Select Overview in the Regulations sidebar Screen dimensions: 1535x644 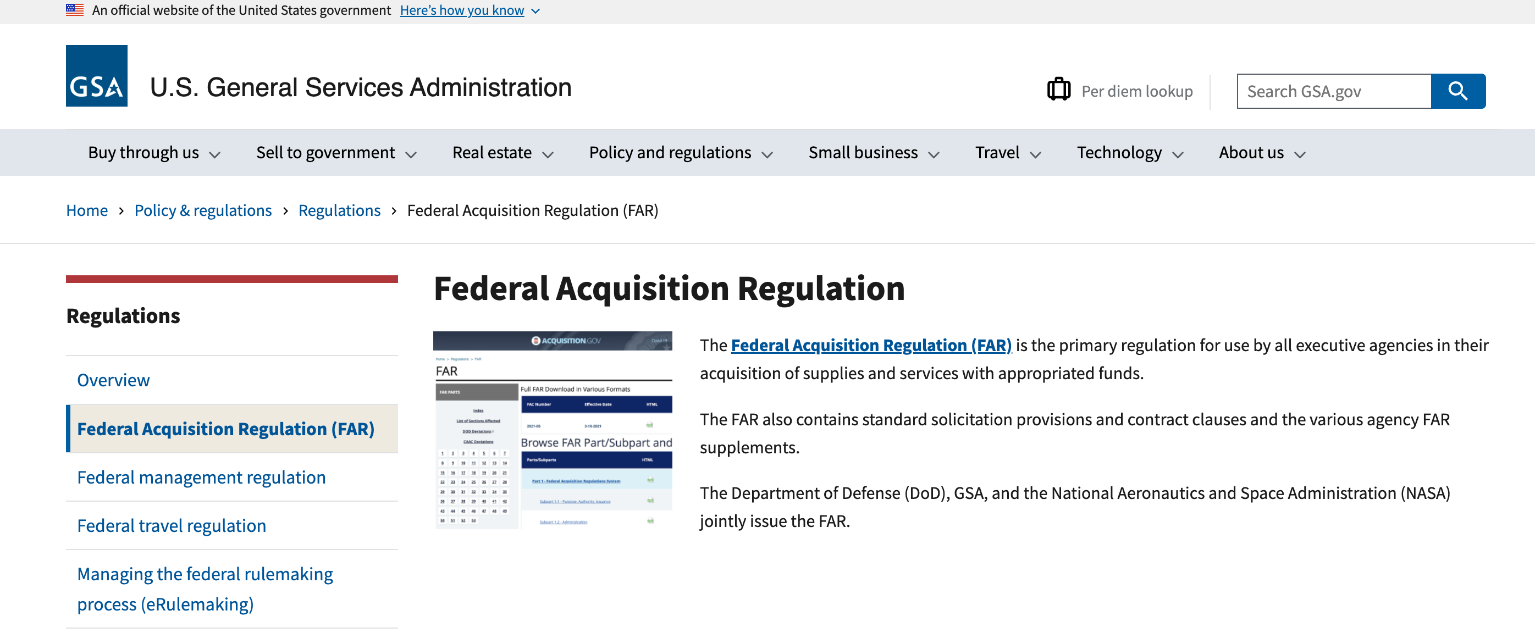(113, 380)
